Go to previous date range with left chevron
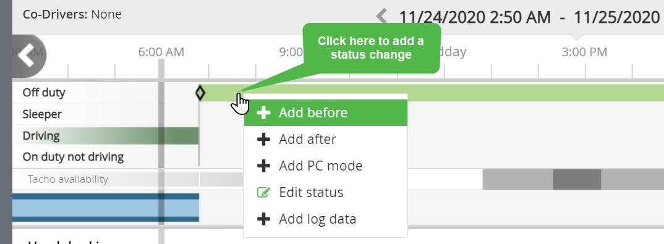Viewport: 664px width, 244px height. (x=381, y=16)
